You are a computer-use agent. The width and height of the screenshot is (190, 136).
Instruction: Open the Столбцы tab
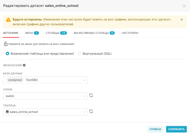coord(56,33)
